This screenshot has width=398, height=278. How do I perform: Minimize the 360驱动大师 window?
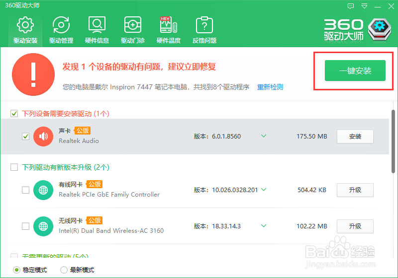pyautogui.click(x=378, y=7)
